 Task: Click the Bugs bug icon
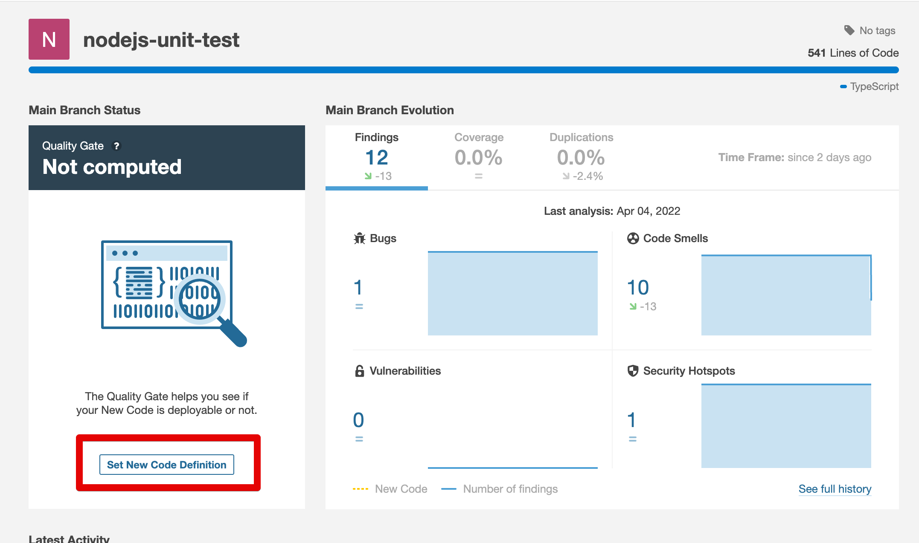coord(360,238)
